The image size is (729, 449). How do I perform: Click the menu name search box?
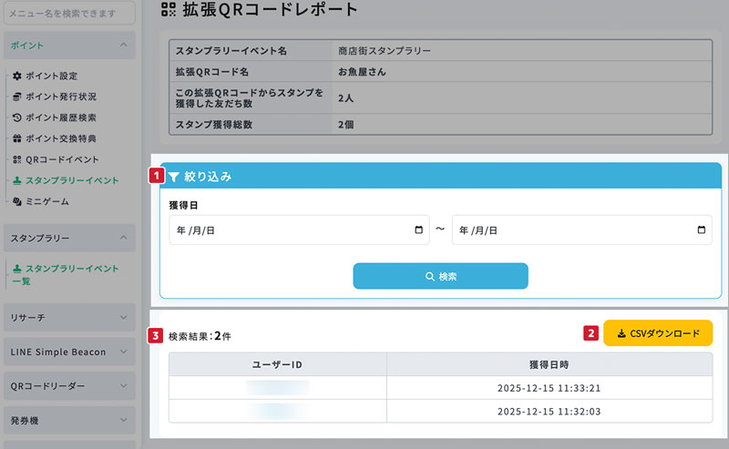[69, 13]
